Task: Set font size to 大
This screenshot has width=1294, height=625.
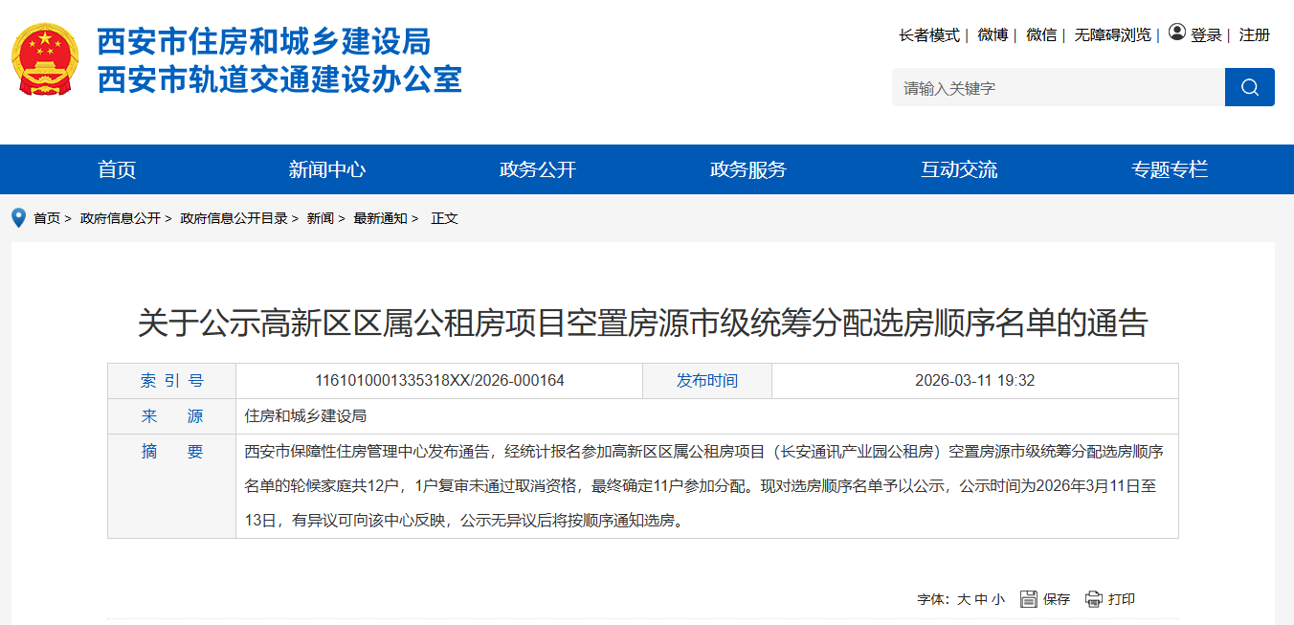Action: [964, 600]
